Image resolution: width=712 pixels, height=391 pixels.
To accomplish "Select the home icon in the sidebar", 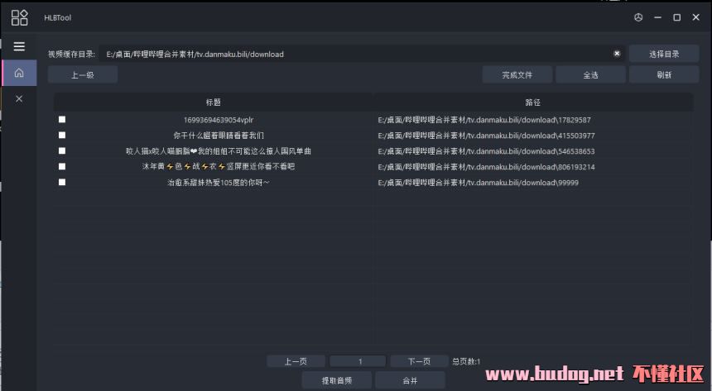I will pos(19,73).
